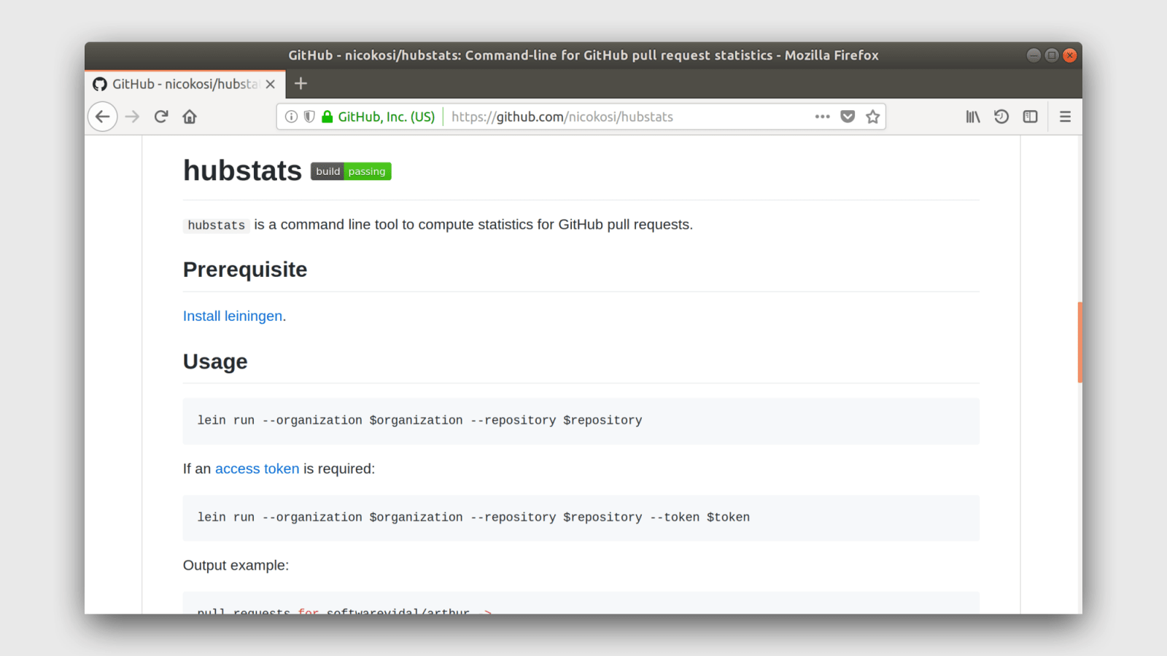The image size is (1167, 656).
Task: Open tracking protection shield icon
Action: click(309, 117)
